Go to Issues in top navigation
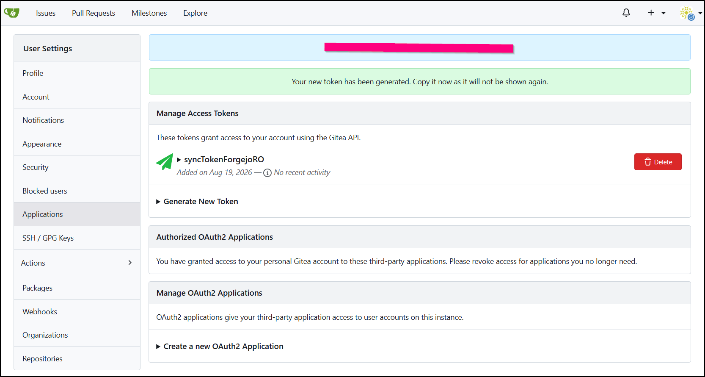This screenshot has height=377, width=705. (x=46, y=13)
